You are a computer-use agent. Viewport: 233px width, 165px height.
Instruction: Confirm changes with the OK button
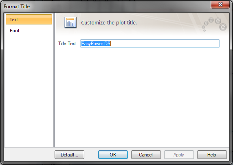pos(113,155)
